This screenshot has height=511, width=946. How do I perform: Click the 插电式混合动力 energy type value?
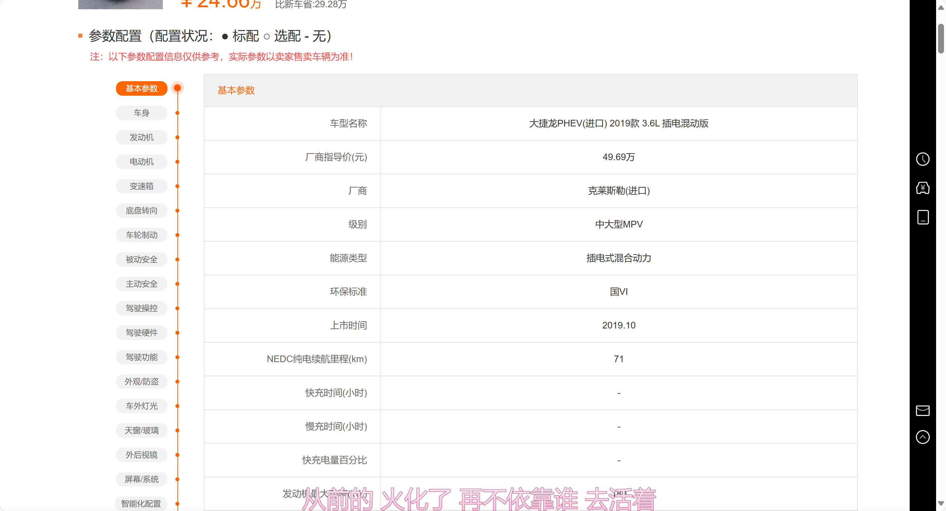(x=618, y=258)
